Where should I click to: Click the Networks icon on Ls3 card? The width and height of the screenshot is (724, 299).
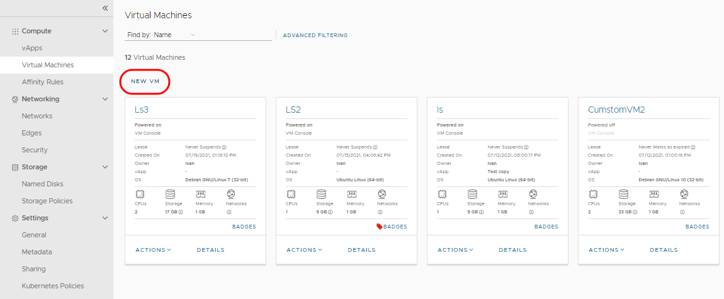231,194
